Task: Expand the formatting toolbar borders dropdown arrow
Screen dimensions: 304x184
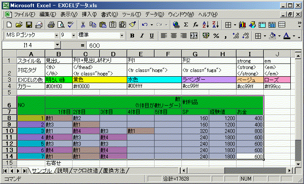Action: [x=265, y=36]
